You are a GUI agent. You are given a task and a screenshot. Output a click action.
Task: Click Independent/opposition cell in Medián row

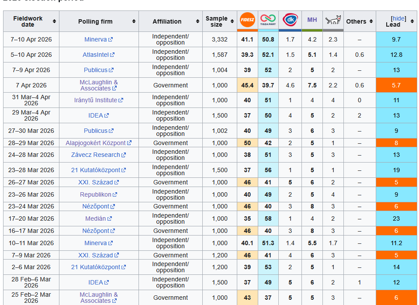[x=170, y=218]
